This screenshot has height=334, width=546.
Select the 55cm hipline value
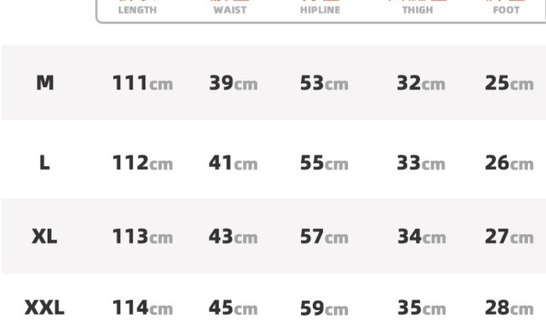(324, 163)
